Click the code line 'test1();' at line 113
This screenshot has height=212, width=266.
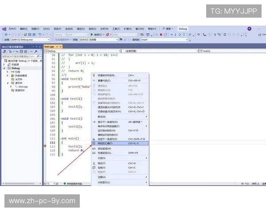click(75, 146)
